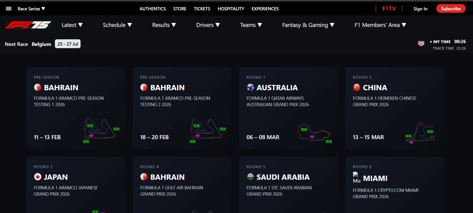Open the SAUDI ARABIA Round 5 heading
The height and width of the screenshot is (213, 473).
(x=283, y=177)
